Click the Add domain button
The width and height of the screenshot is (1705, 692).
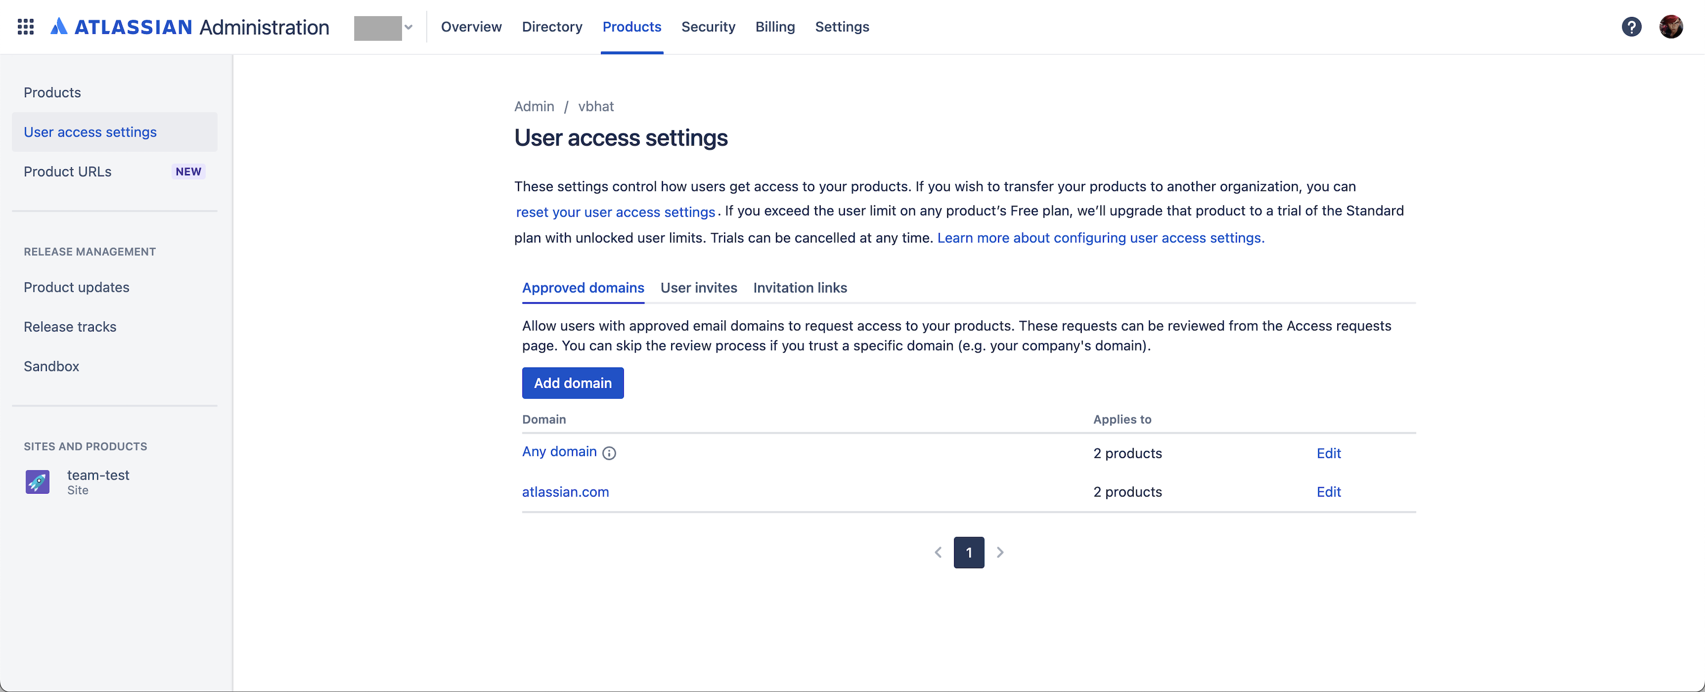[572, 383]
